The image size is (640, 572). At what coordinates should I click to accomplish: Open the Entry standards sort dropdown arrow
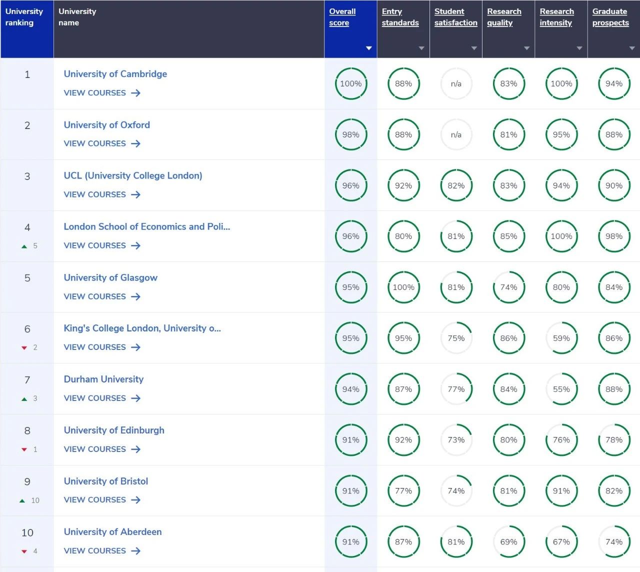coord(421,48)
